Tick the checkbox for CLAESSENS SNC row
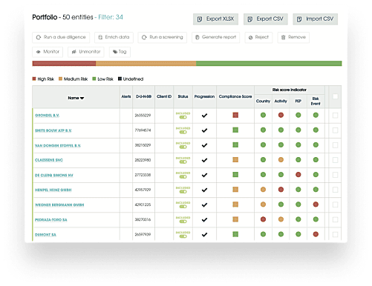The height and width of the screenshot is (286, 372). [x=335, y=160]
